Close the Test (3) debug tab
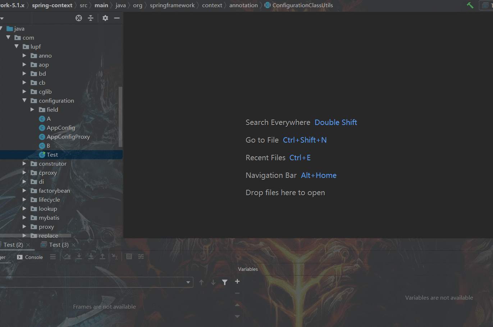Image resolution: width=493 pixels, height=327 pixels. tap(74, 245)
